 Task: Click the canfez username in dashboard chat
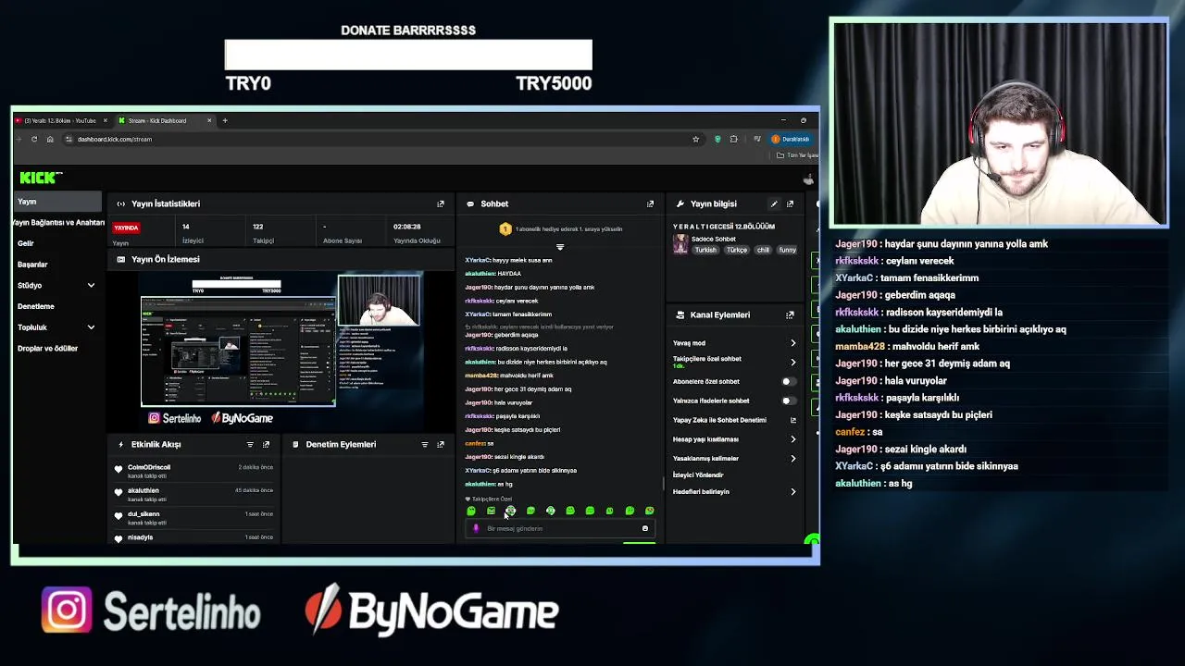click(474, 443)
